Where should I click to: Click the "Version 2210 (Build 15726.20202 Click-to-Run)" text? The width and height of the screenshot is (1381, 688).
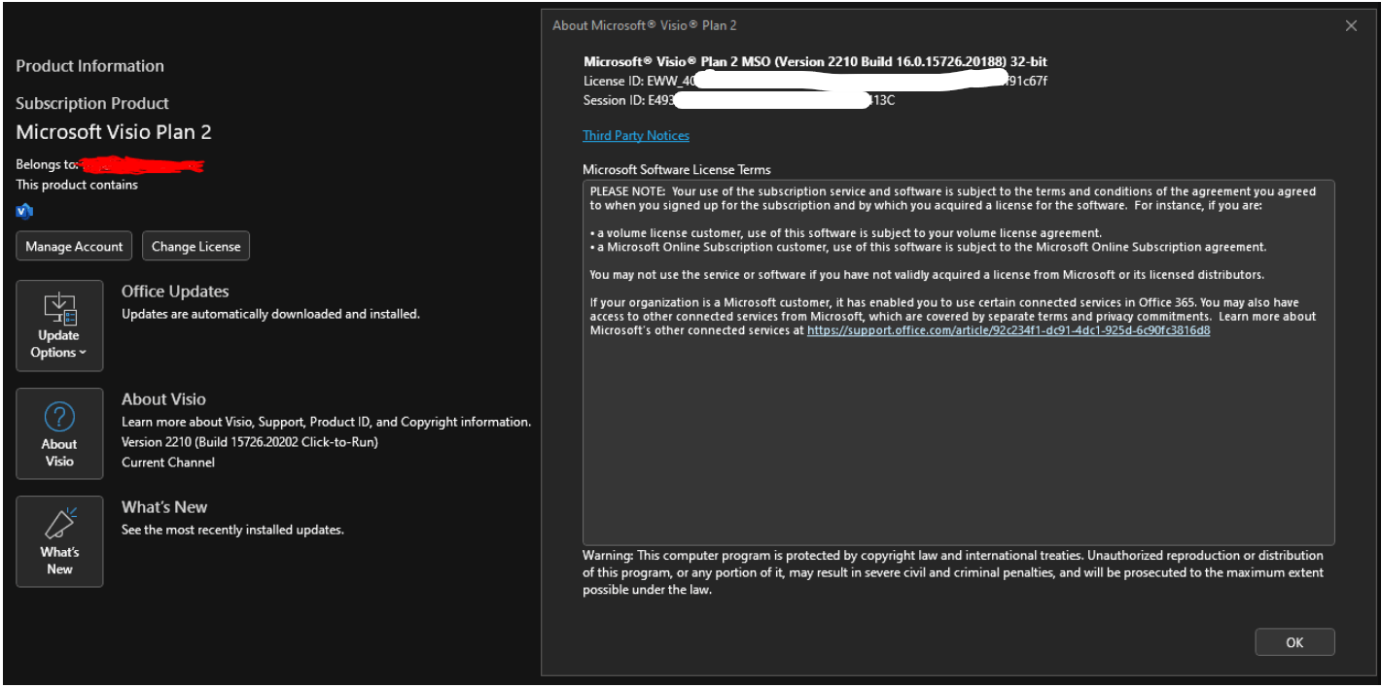(x=250, y=442)
